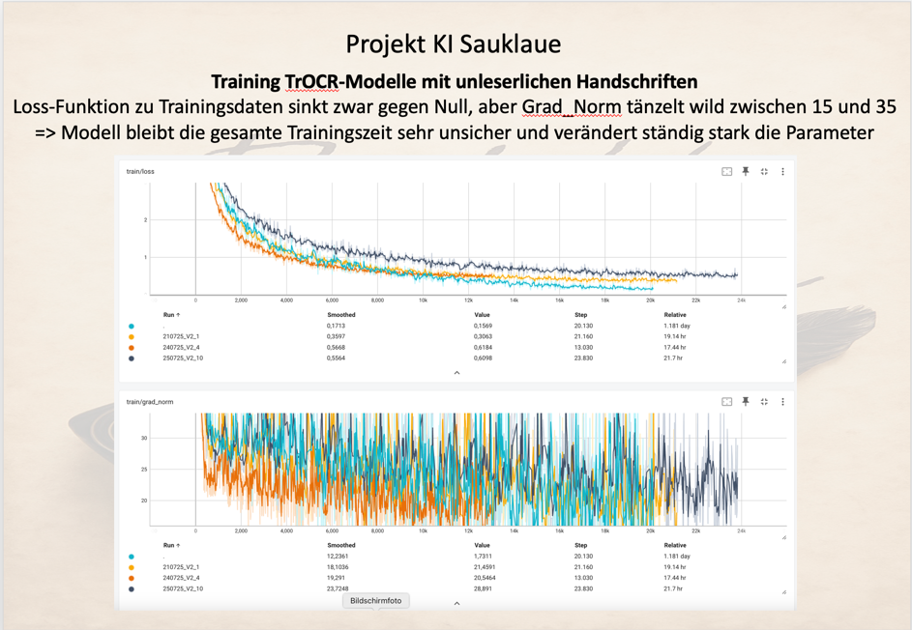
Task: Click fit-domain icon in train/loss panel
Action: pyautogui.click(x=726, y=171)
